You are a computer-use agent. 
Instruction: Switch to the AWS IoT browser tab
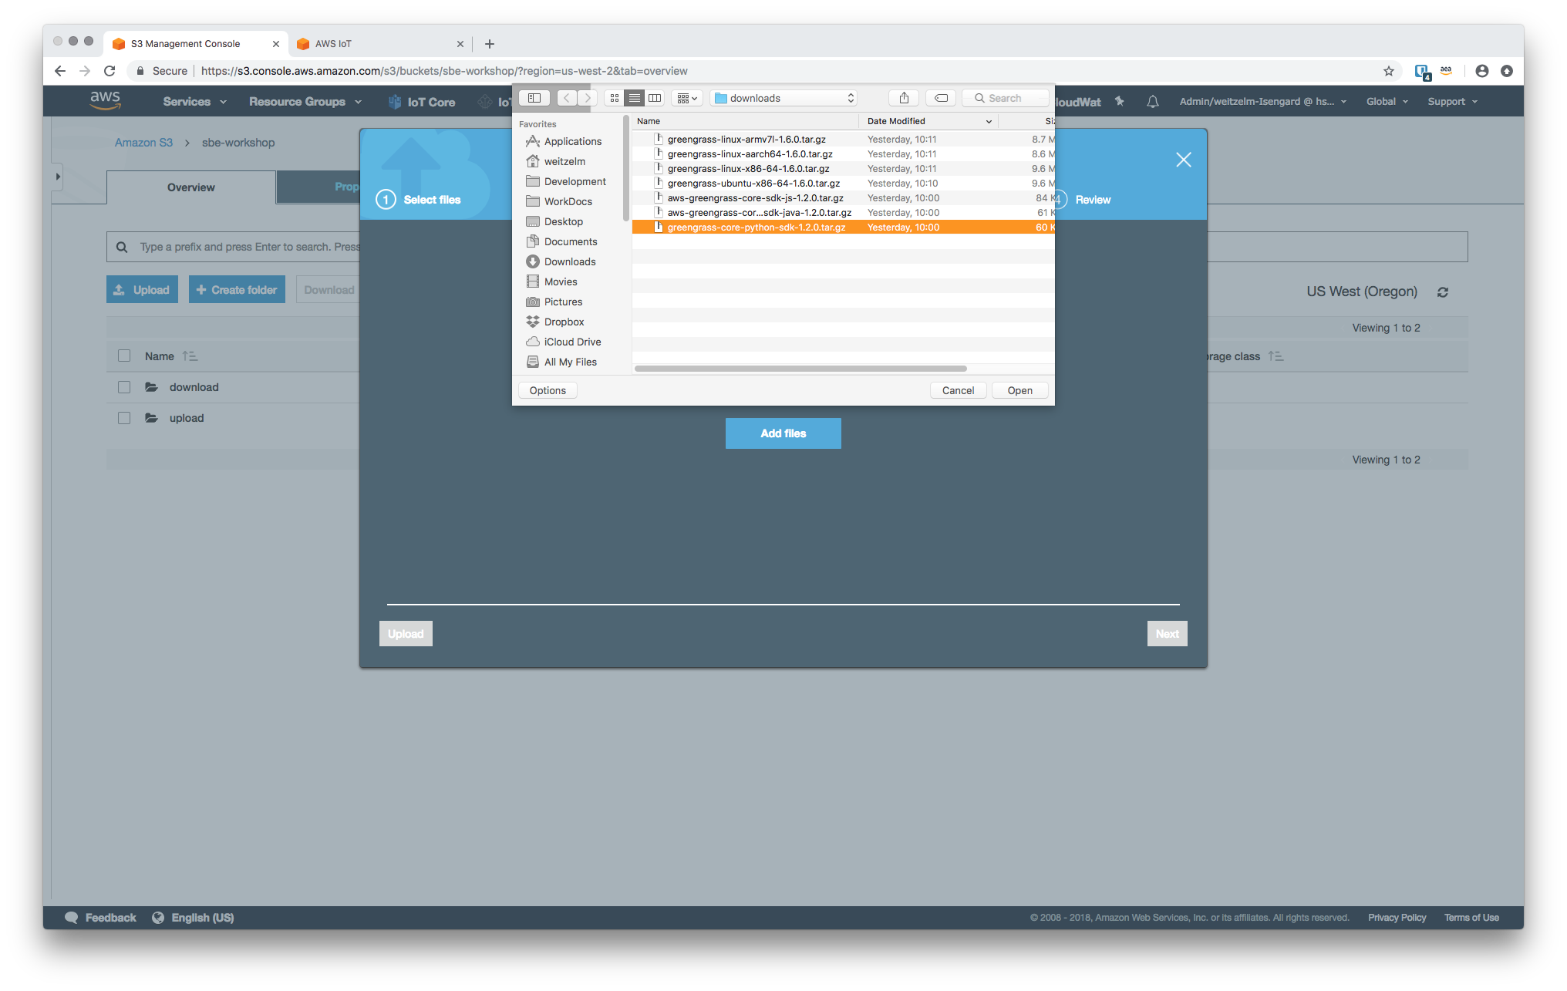tap(381, 44)
